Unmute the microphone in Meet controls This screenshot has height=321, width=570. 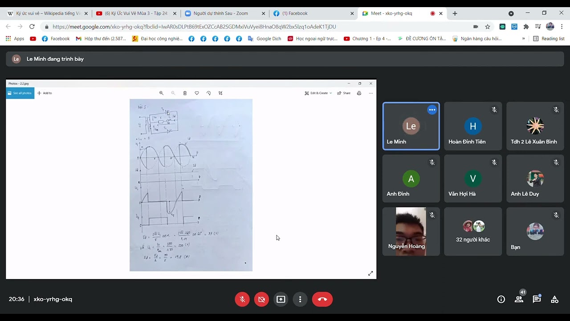click(x=242, y=299)
